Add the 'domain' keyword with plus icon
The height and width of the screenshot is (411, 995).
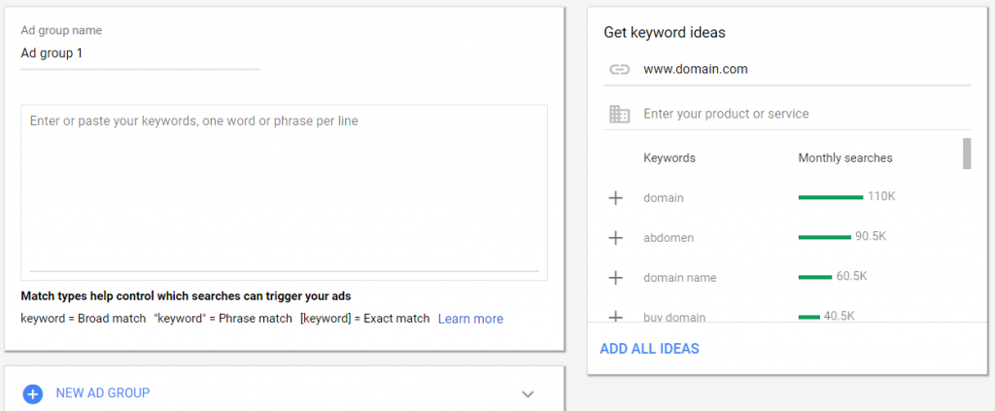615,198
